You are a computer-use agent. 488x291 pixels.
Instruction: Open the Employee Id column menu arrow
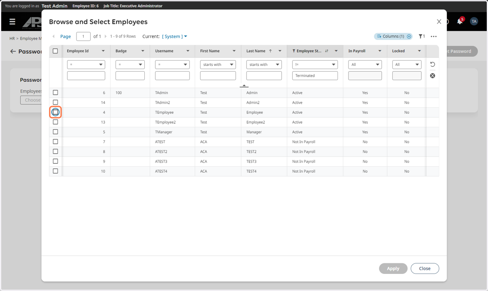pos(103,51)
